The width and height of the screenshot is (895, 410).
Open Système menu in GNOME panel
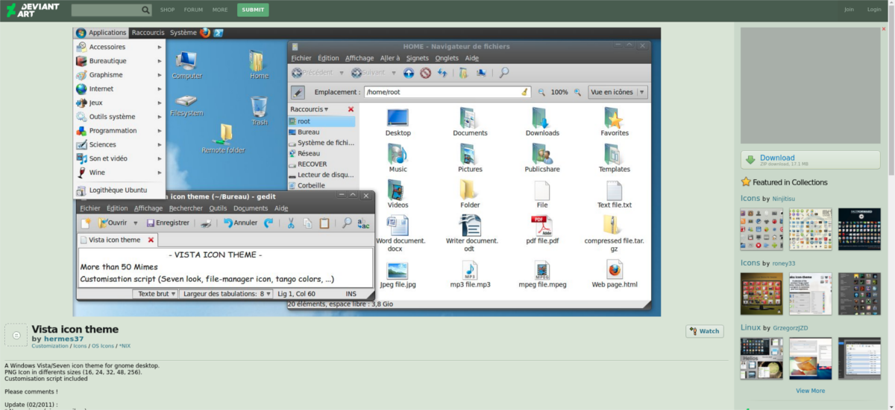coord(183,33)
